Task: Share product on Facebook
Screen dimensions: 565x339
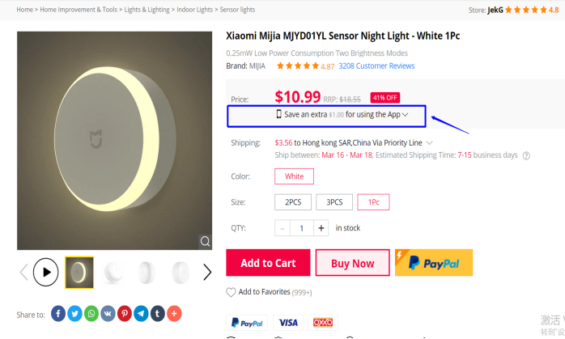Action: coord(58,313)
